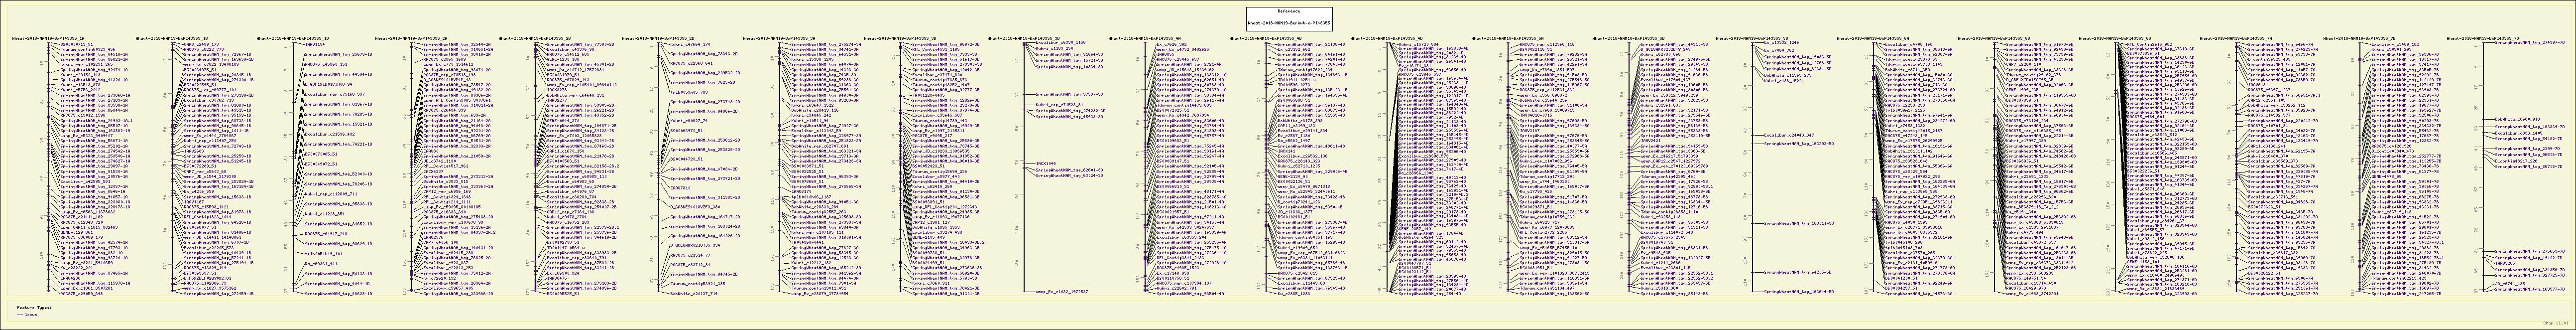Click the Wheat-2018-NAM19-BxPI43355_1D map heading

tap(293, 39)
